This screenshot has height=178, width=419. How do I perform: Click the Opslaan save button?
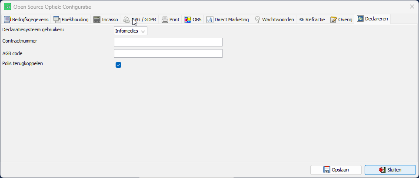[336, 170]
